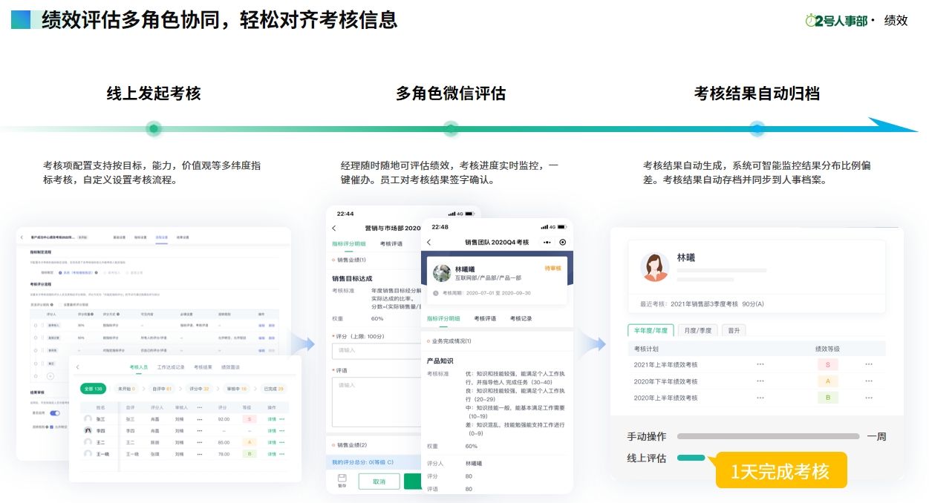Click 销售业绩(2) section header
The height and width of the screenshot is (503, 929).
[x=351, y=444]
